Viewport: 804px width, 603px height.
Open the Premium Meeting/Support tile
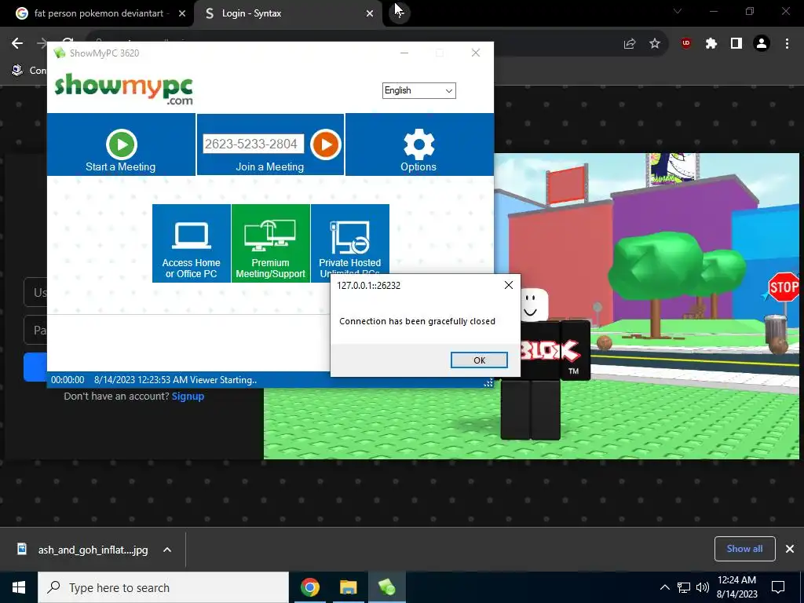click(271, 243)
